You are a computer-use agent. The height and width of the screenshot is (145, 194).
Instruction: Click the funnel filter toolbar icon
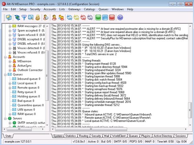click(24, 18)
